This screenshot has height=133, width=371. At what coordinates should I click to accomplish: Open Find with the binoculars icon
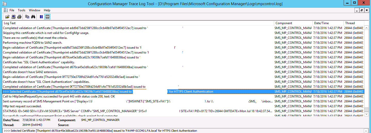pyautogui.click(x=33, y=17)
